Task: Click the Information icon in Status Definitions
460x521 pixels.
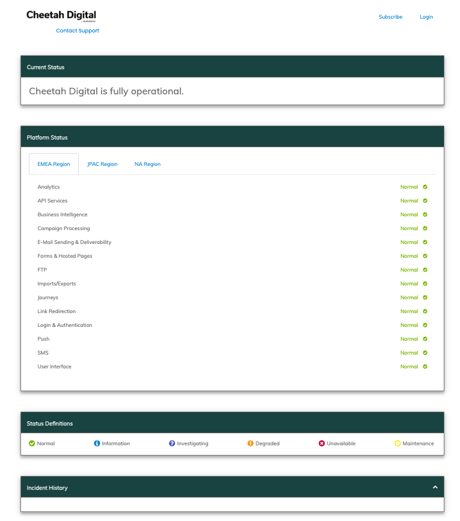Action: click(x=97, y=443)
